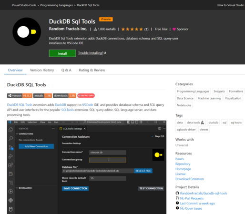The height and width of the screenshot is (214, 245).
Task: Click the SELECT FILE button in the preview
Action: point(143,171)
